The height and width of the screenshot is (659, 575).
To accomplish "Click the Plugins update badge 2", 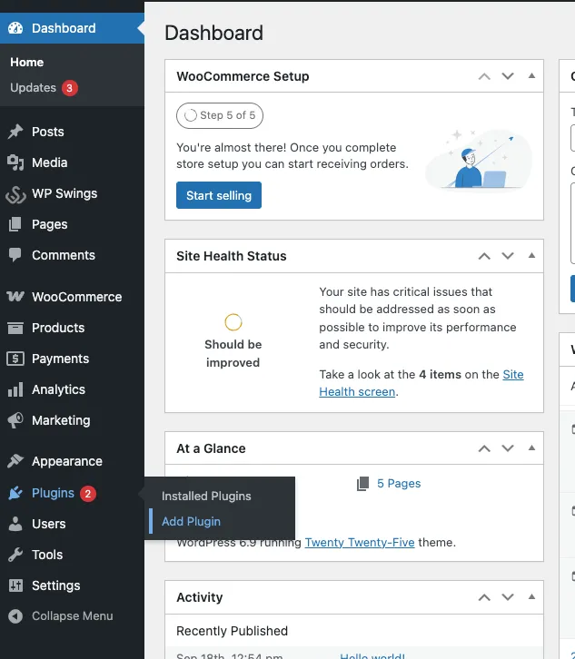I will tap(88, 494).
